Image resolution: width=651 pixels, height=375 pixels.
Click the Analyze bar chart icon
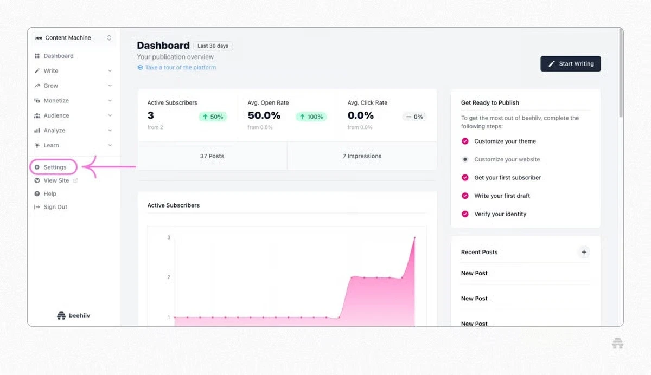point(37,131)
